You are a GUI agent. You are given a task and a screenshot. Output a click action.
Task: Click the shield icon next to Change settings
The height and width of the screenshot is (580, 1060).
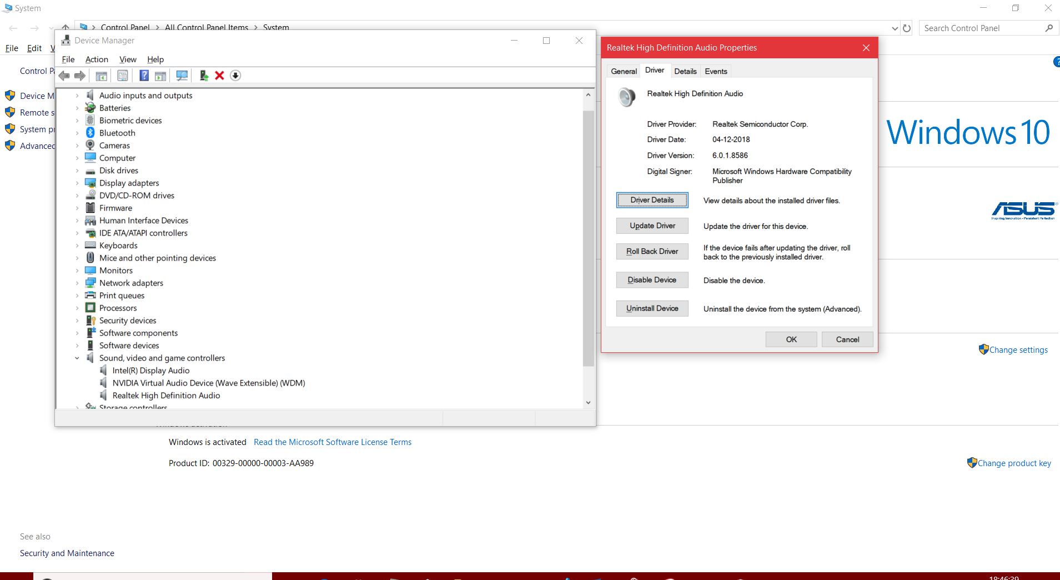[983, 349]
